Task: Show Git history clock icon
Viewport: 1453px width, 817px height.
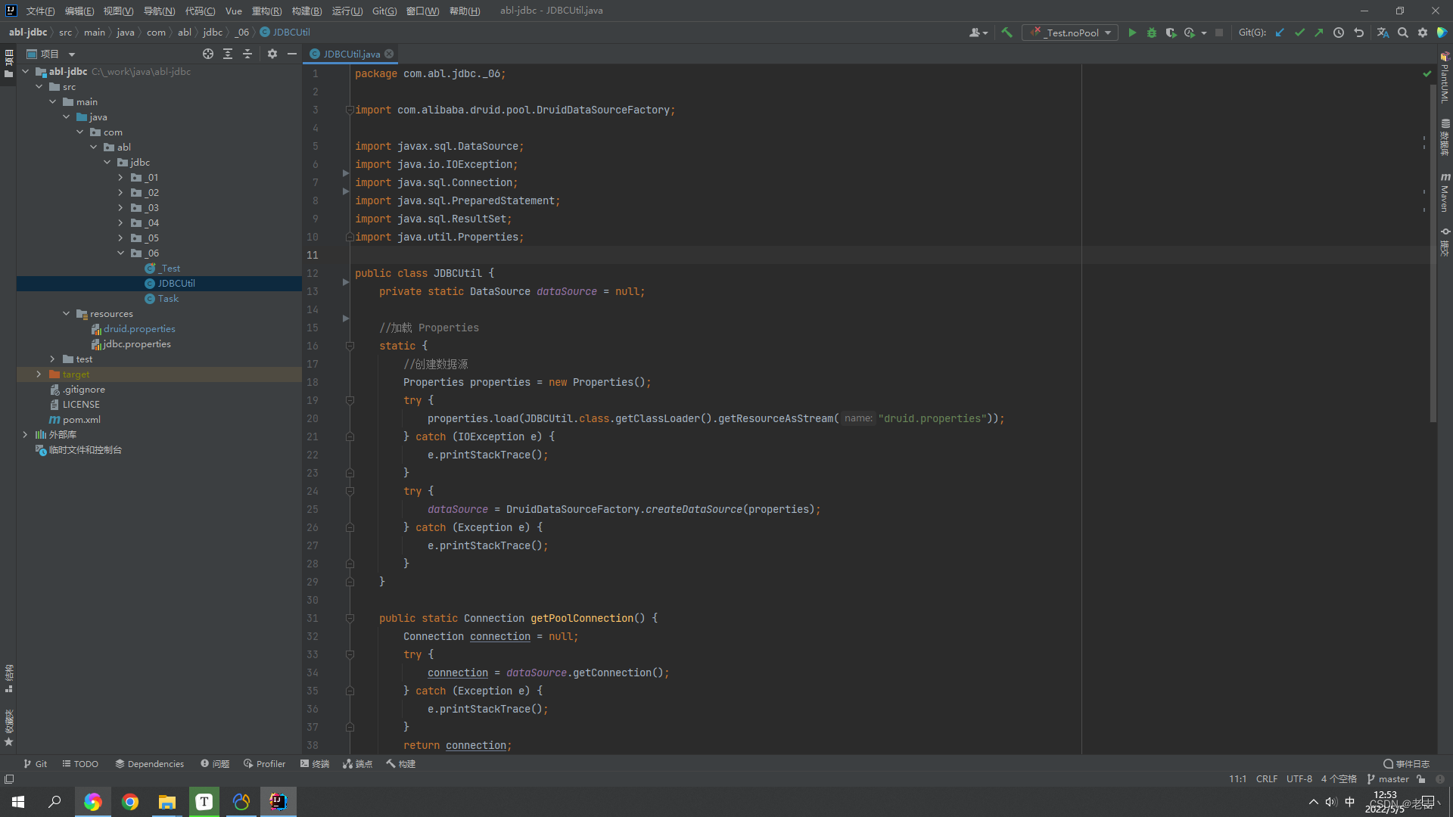Action: [x=1339, y=33]
